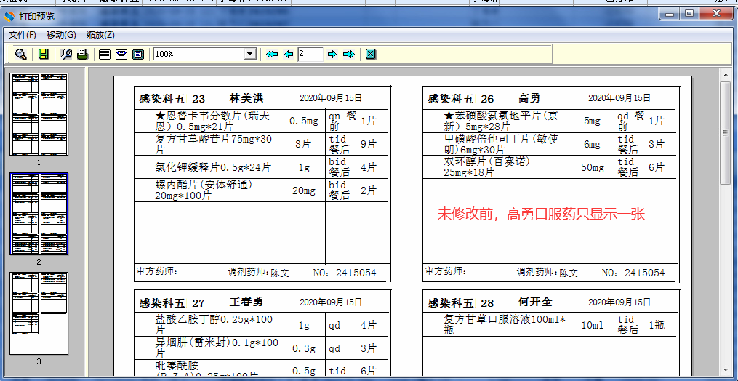Viewport: 738px width, 381px height.
Task: Click 审方药师 label in 高勇 card
Action: [x=446, y=271]
